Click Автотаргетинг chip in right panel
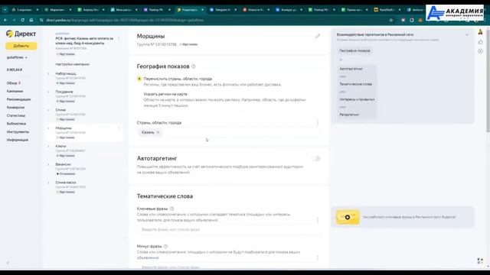Viewport: 490px width, 275px height. tap(351, 69)
